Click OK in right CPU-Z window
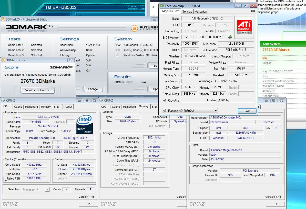This screenshot has width=306, height=209. click(x=275, y=204)
